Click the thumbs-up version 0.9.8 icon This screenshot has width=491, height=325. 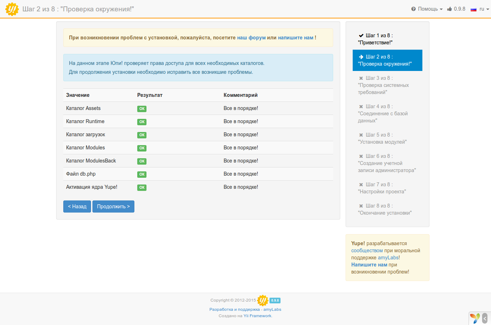pyautogui.click(x=450, y=9)
